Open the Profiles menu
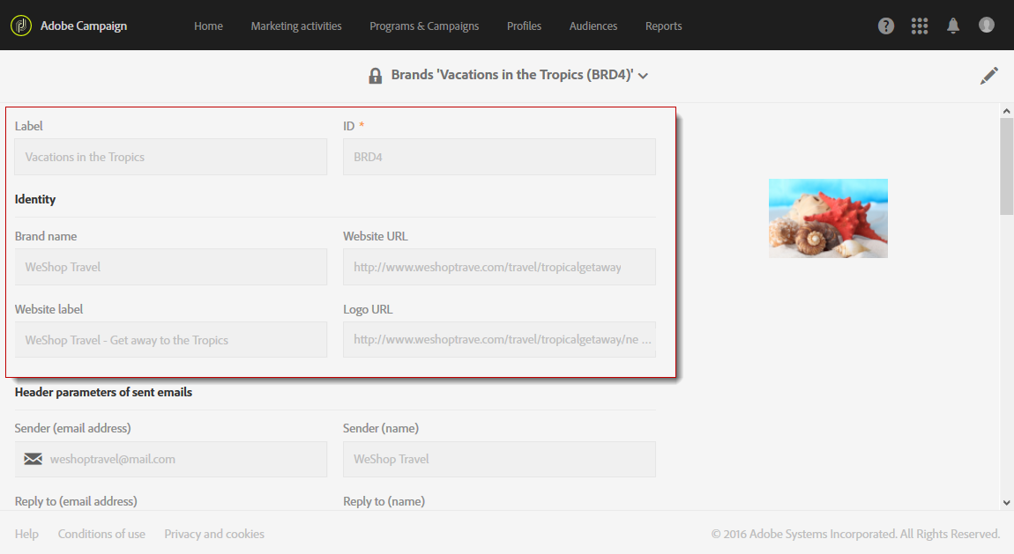The image size is (1014, 554). pos(524,26)
